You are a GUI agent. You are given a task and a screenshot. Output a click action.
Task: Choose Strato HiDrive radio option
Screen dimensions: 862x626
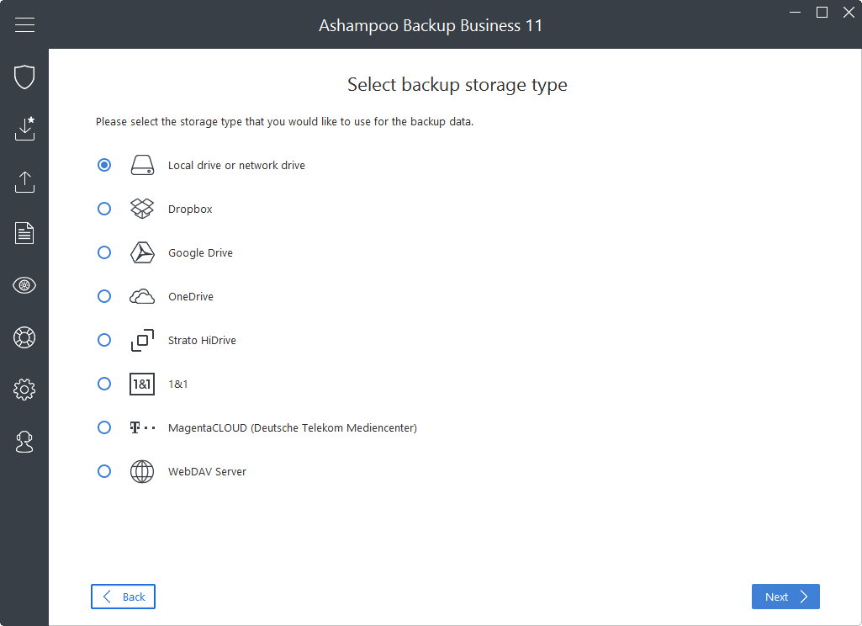(x=104, y=340)
